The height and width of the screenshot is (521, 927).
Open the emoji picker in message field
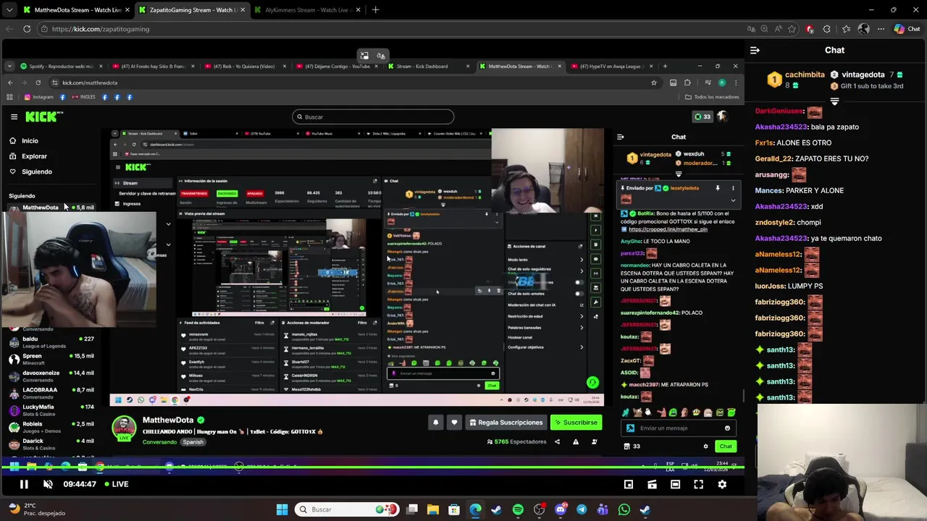point(727,428)
